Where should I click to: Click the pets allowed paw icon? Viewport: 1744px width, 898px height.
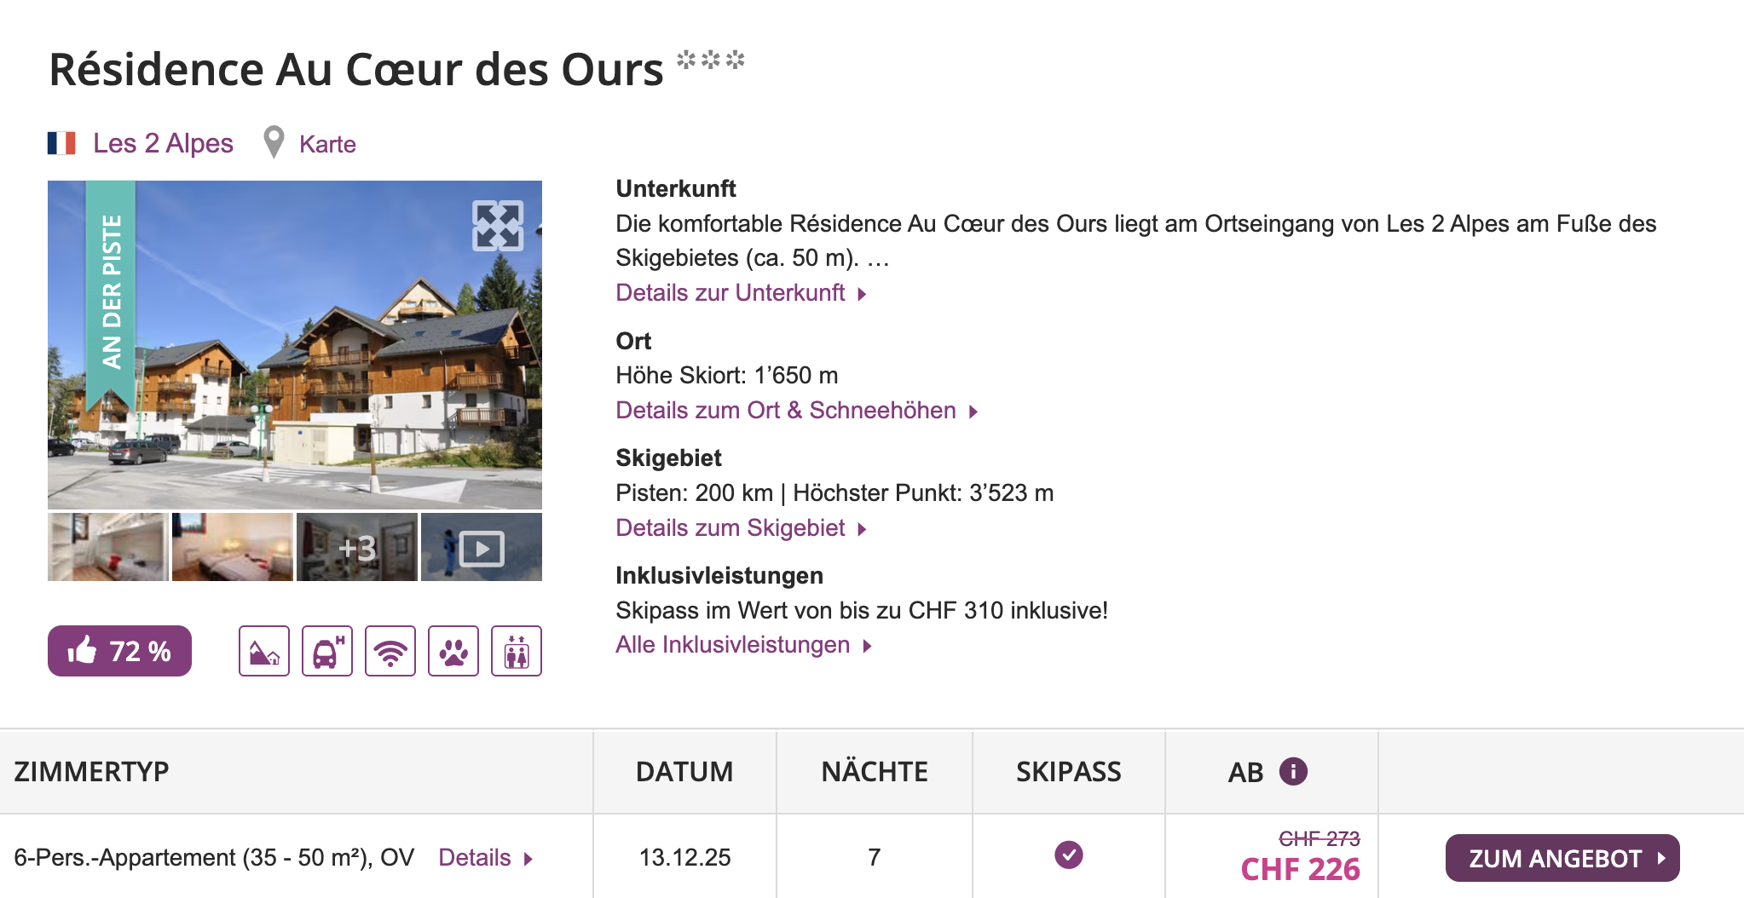[x=453, y=652]
